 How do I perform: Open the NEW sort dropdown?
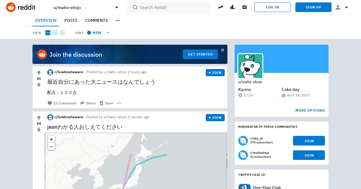[98, 33]
